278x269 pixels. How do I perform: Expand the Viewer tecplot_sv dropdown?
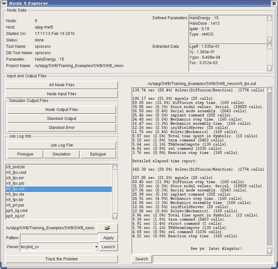96,247
